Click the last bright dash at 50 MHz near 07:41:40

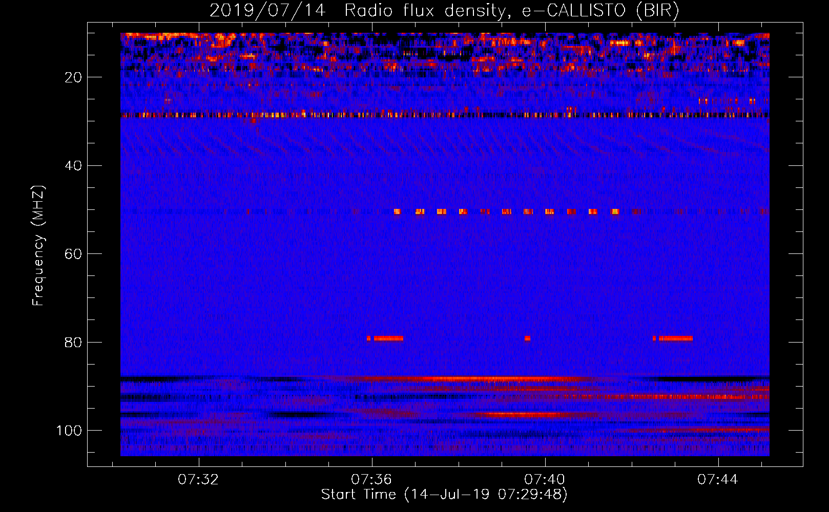click(x=615, y=211)
